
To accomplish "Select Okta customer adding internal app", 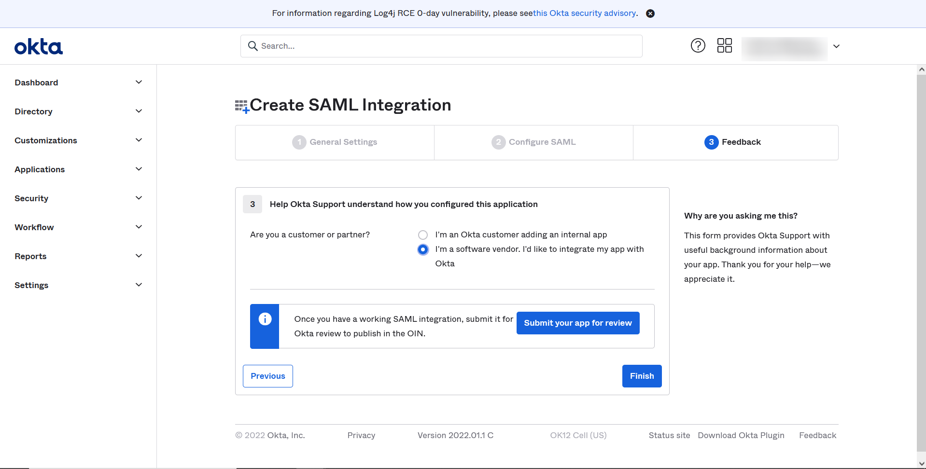I will pyautogui.click(x=423, y=235).
